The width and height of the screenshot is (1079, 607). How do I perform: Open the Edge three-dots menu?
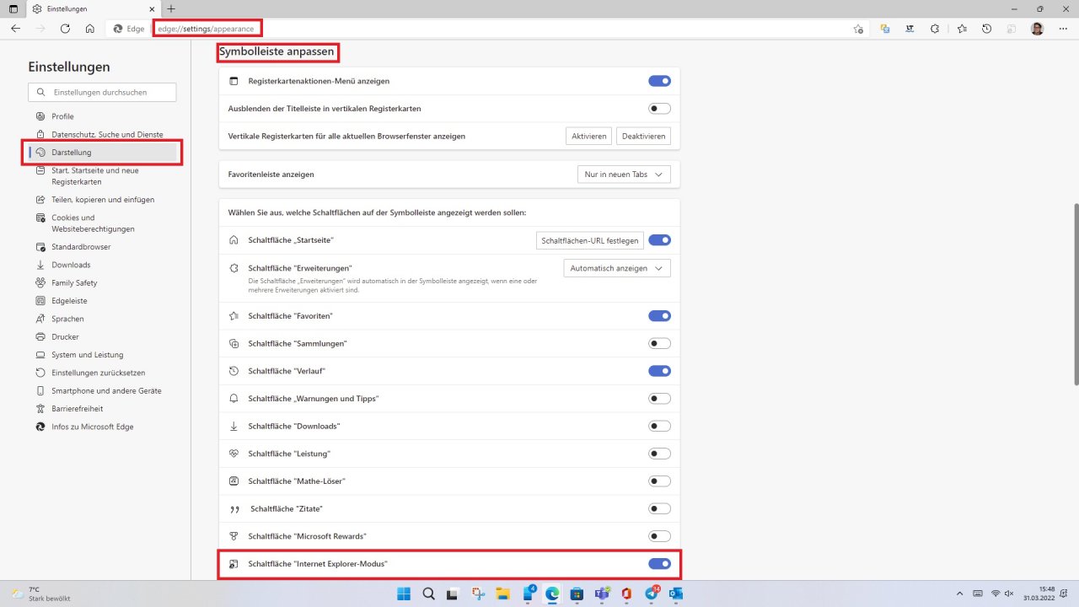[1063, 28]
